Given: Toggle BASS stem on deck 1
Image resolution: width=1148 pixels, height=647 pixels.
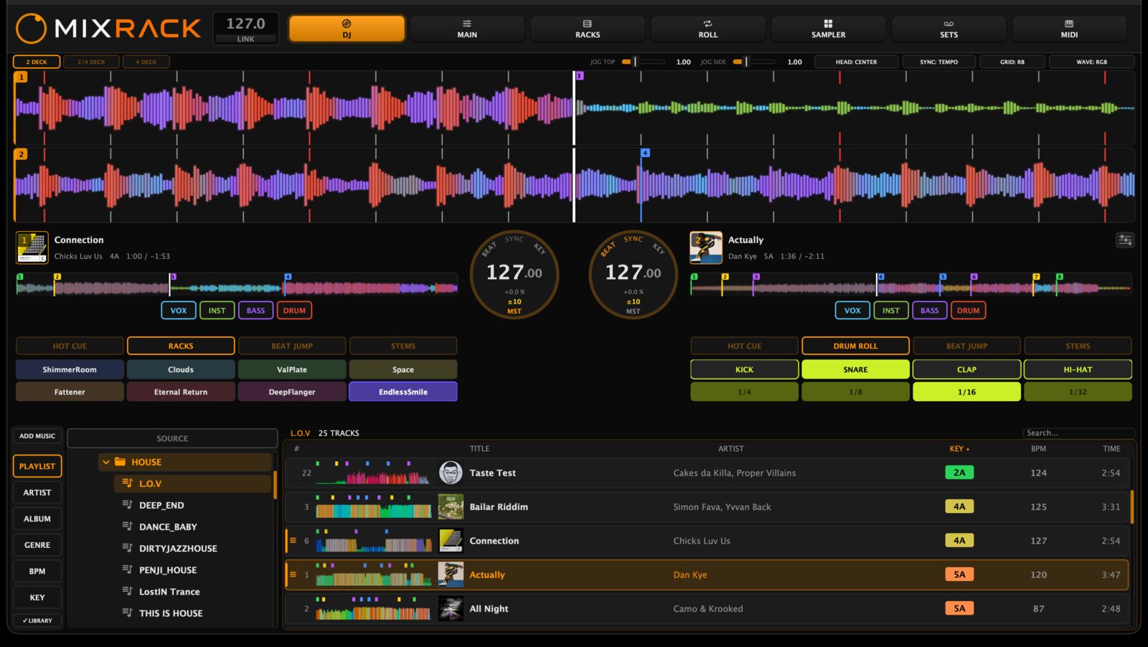Looking at the screenshot, I should [x=255, y=311].
